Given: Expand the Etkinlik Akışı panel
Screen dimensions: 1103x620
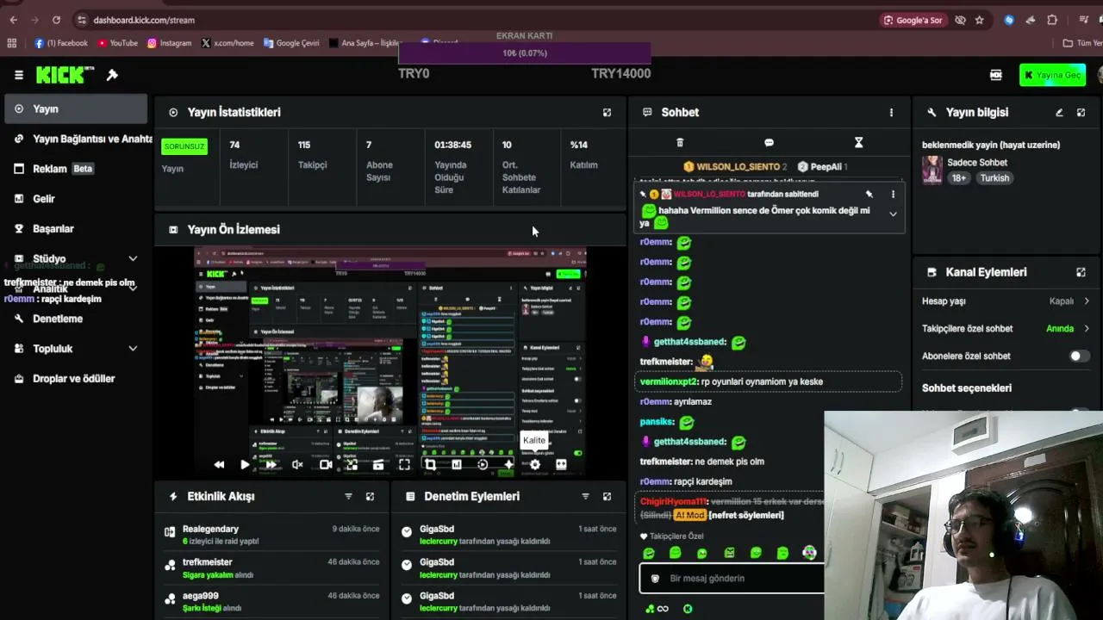Looking at the screenshot, I should (x=370, y=496).
